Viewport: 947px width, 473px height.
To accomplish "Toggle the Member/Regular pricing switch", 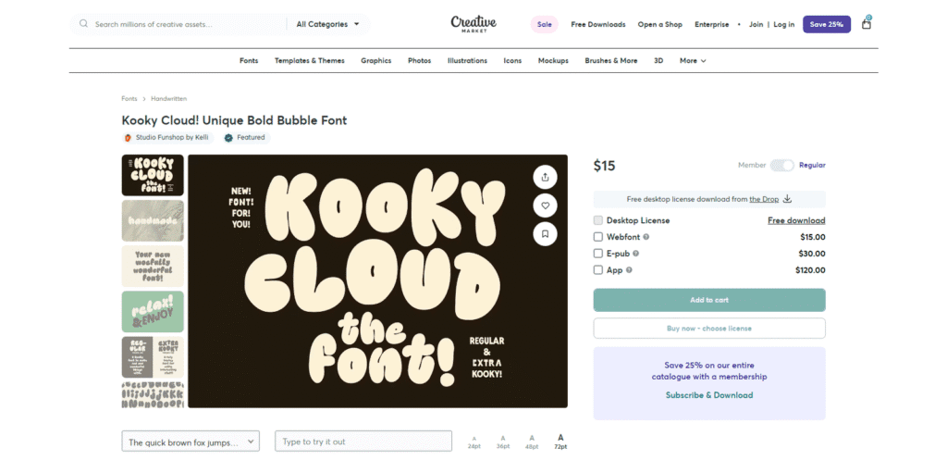I will click(x=782, y=165).
